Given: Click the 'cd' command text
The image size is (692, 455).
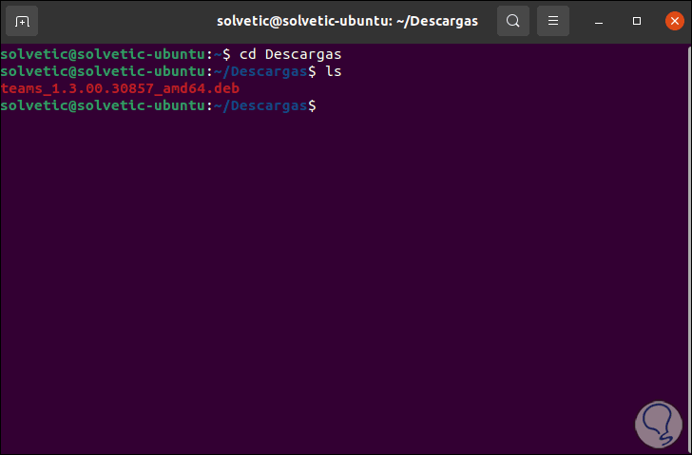Looking at the screenshot, I should coord(246,55).
